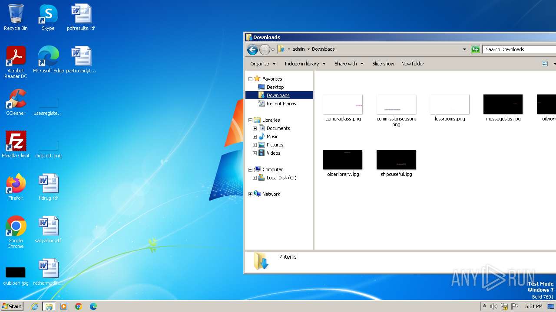
Task: Show hidden tray icons arrow
Action: 484,306
